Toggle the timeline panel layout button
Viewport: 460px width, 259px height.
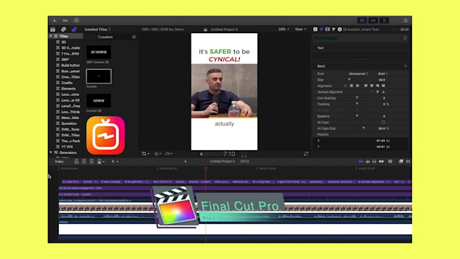(x=373, y=20)
